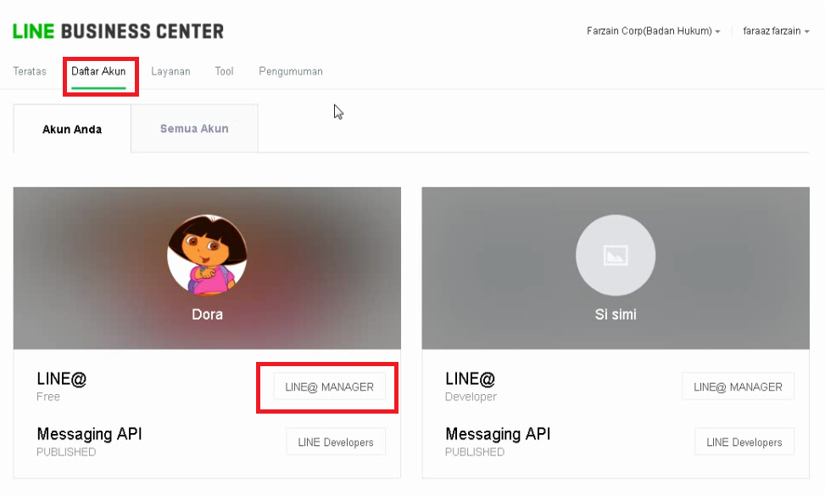Select the Daftar Akun menu item

click(x=98, y=71)
